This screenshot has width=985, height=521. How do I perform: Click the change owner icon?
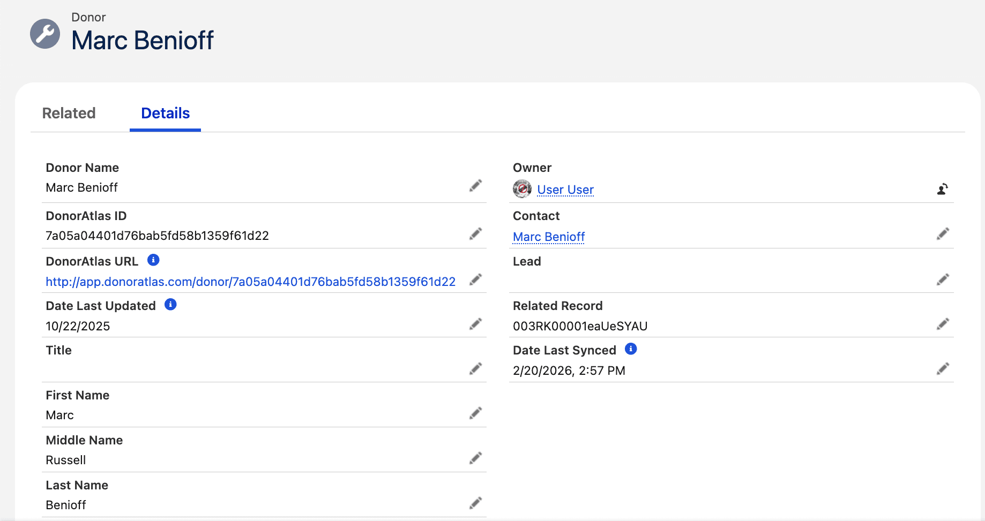coord(943,189)
